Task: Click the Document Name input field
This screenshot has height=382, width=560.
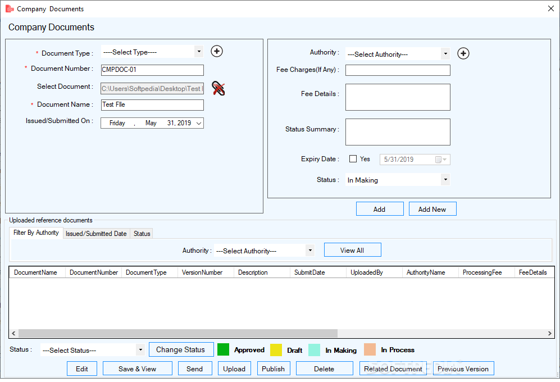Action: (152, 104)
